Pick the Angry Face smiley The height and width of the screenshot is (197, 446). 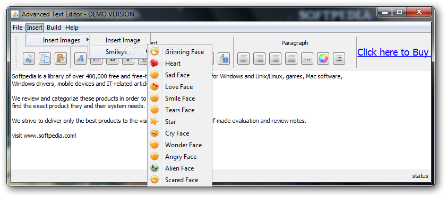180,156
